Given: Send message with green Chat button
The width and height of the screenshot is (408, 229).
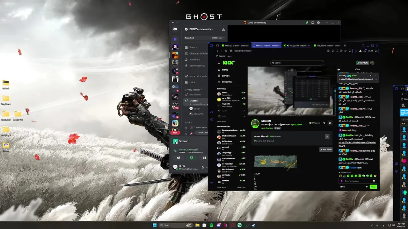Looking at the screenshot, I should (373, 187).
